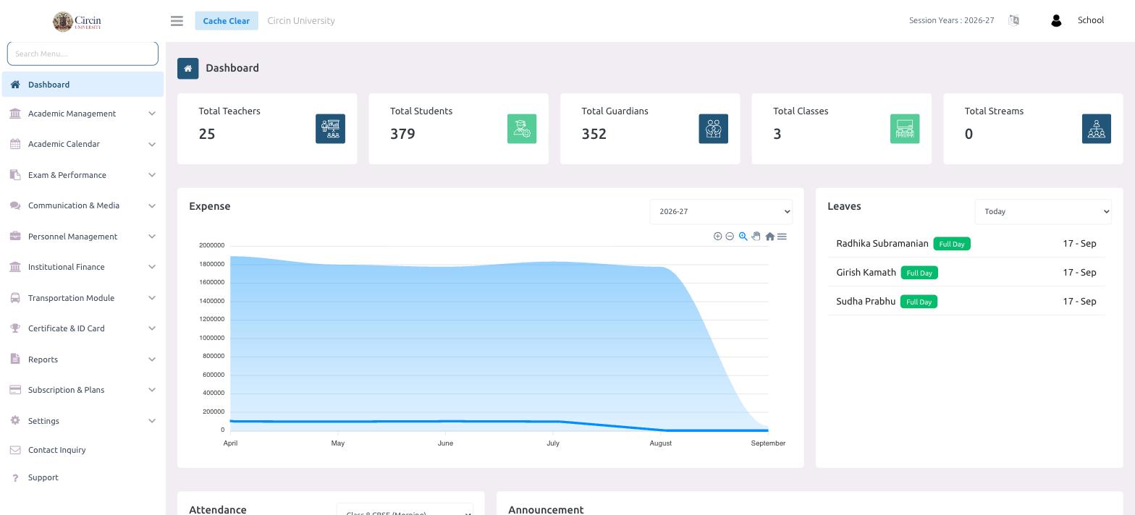Click the Personnel Management briefcase icon
This screenshot has width=1135, height=515.
coord(15,237)
